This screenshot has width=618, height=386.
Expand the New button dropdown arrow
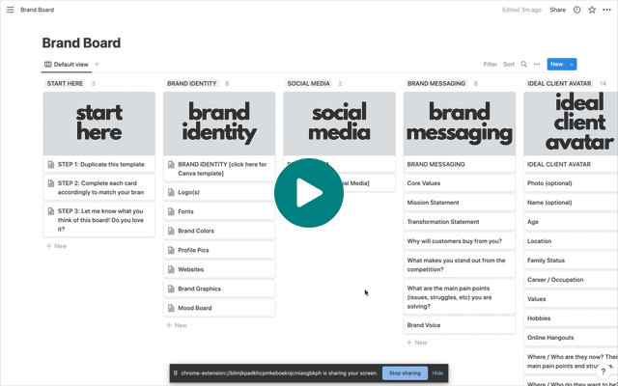pyautogui.click(x=572, y=65)
